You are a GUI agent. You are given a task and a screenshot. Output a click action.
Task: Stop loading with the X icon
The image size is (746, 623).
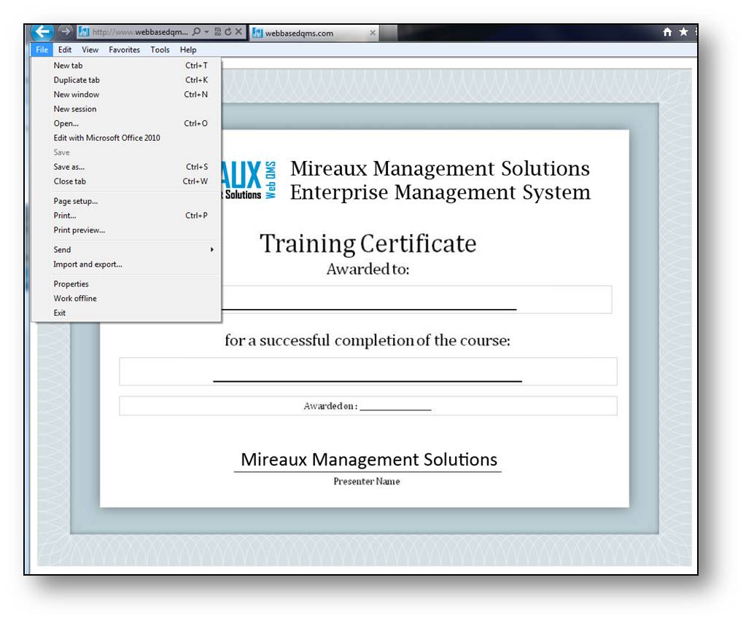(238, 32)
